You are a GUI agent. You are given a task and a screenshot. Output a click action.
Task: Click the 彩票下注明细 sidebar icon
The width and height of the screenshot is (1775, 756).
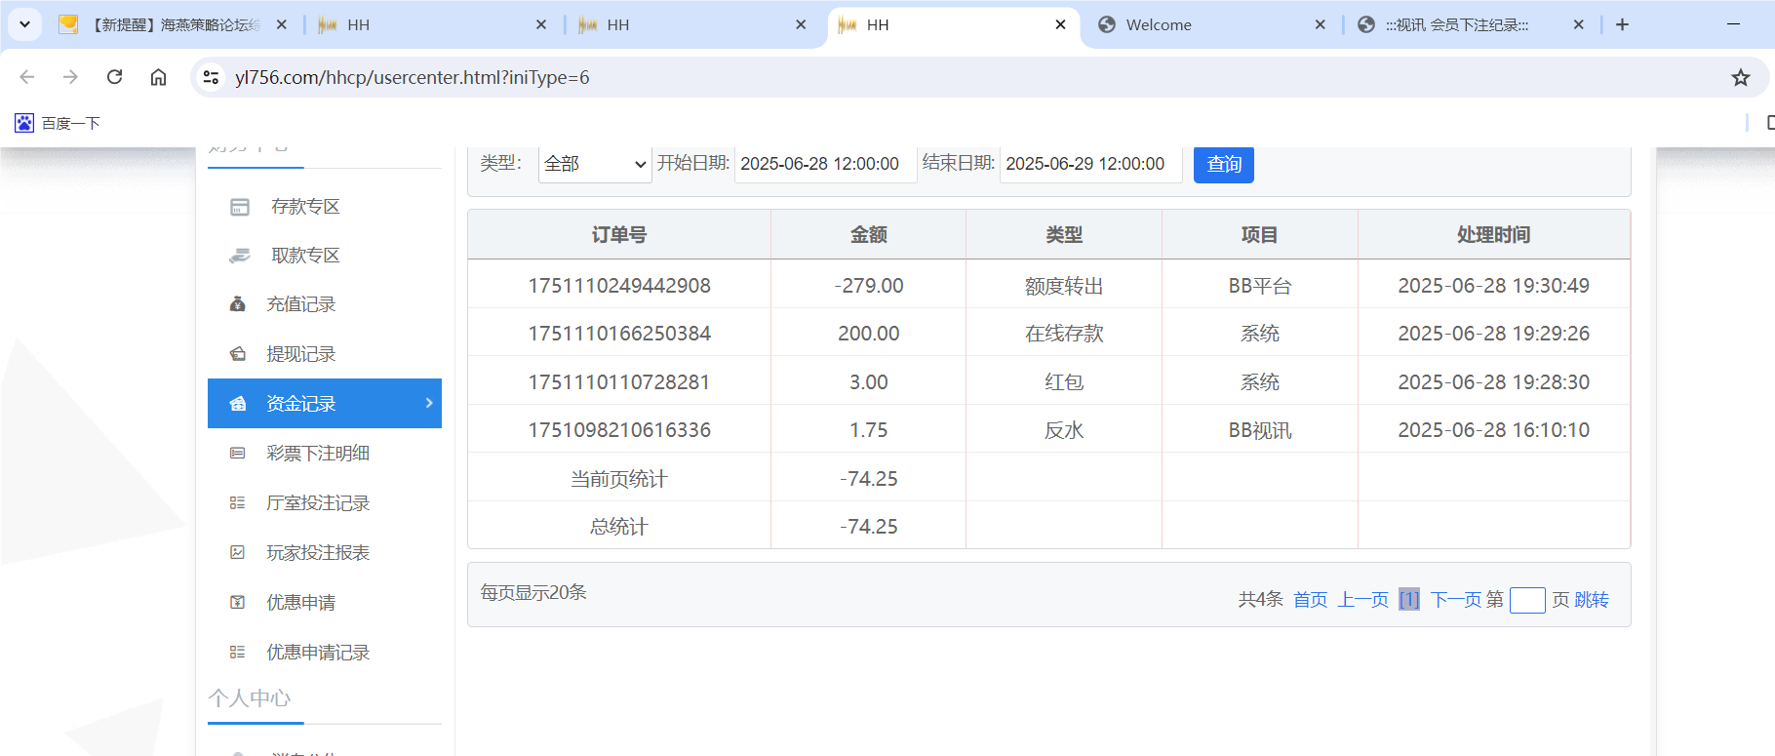(237, 454)
